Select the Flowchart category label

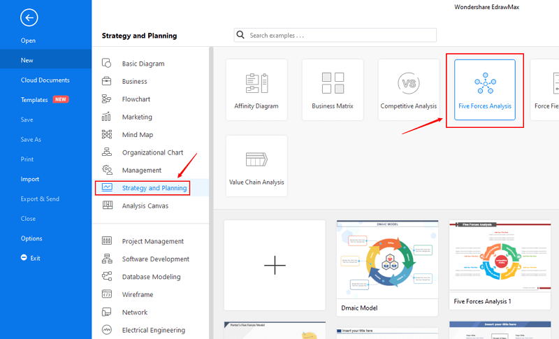(136, 99)
